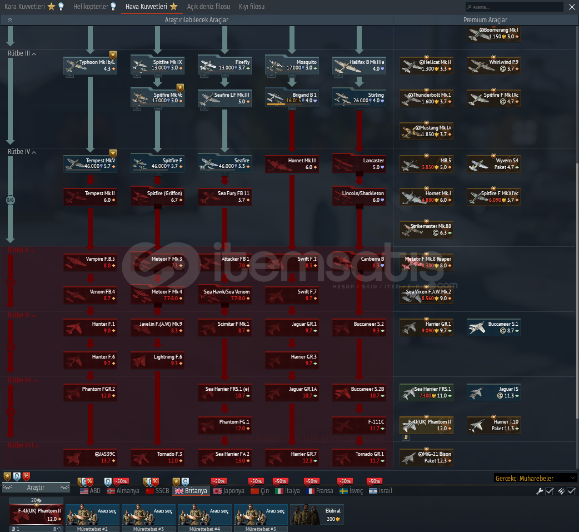Viewport: 579px width, 532px height.
Task: Select the premium Wyvern S4 pack card
Action: point(493,163)
